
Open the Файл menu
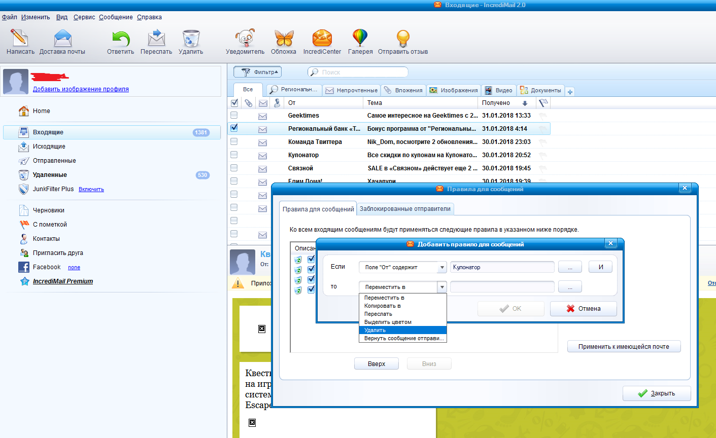[9, 17]
